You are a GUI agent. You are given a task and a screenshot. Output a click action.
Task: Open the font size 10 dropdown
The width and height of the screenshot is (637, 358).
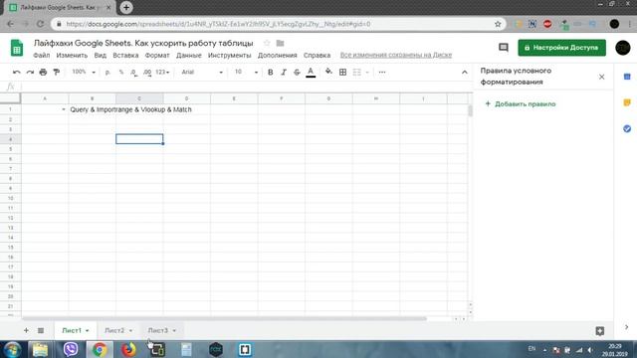246,73
